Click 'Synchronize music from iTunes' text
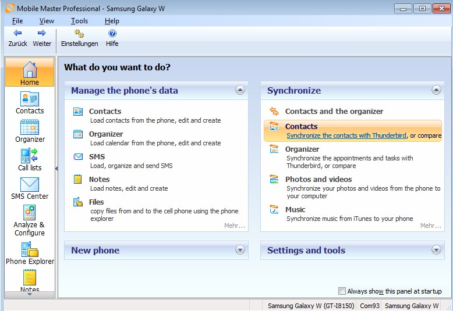 coord(349,219)
